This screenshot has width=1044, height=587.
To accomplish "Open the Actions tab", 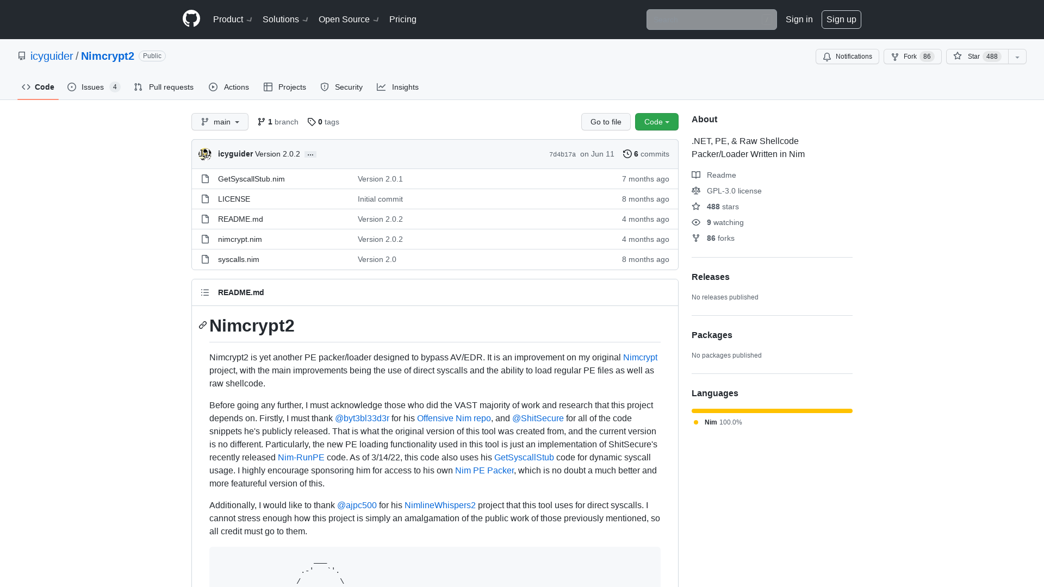I will coord(229,87).
